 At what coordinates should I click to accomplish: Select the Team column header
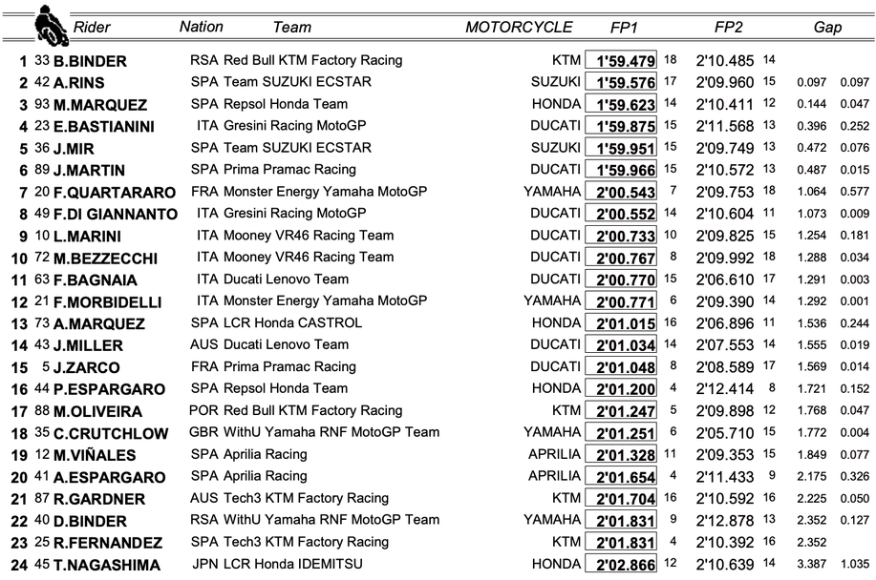click(x=291, y=28)
